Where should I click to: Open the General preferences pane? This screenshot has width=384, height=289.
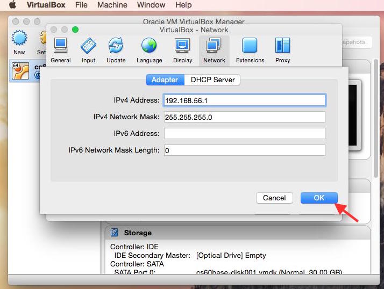[60, 50]
